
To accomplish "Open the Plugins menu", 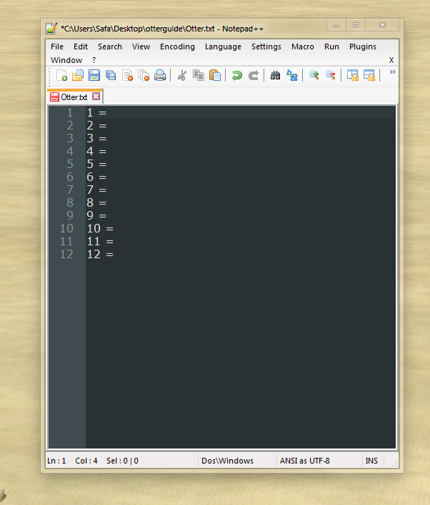I will (x=362, y=46).
